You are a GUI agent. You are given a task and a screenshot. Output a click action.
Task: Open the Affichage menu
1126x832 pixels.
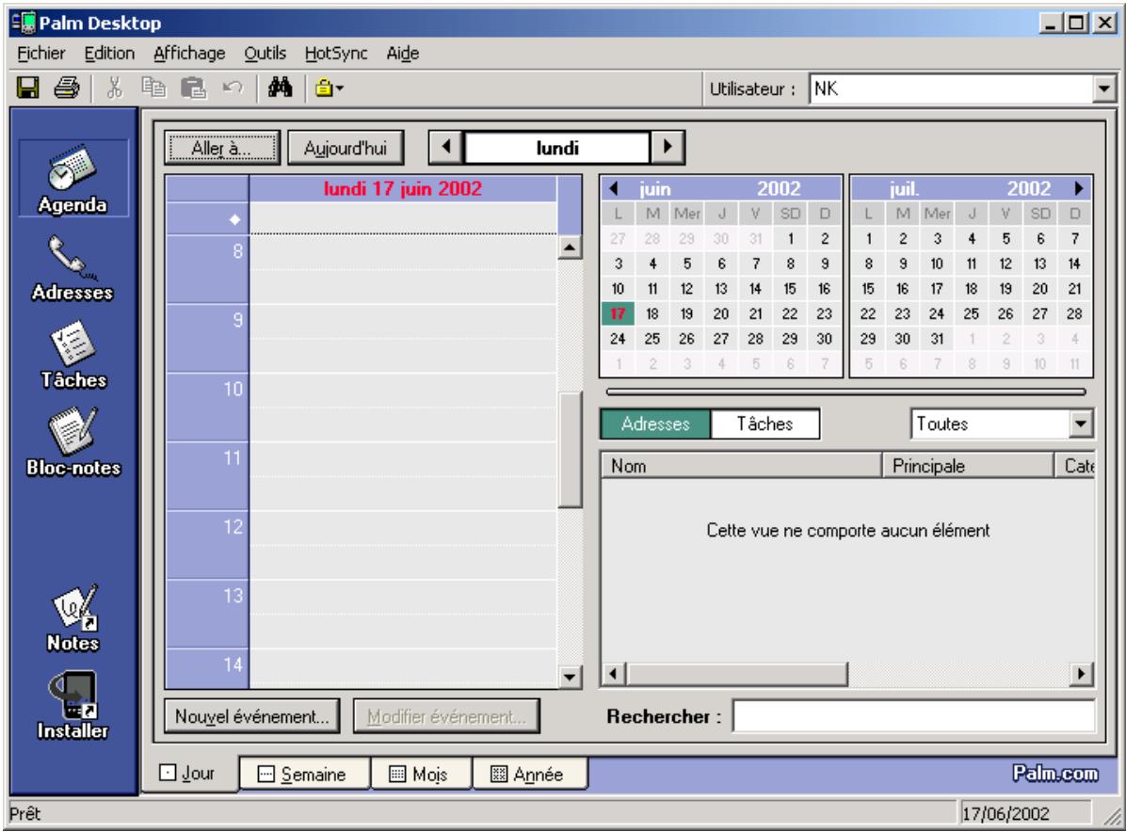tap(189, 53)
